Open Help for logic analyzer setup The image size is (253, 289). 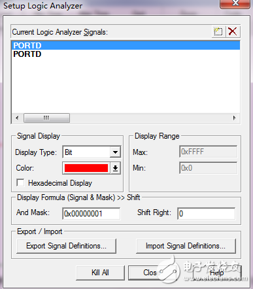pos(216,273)
